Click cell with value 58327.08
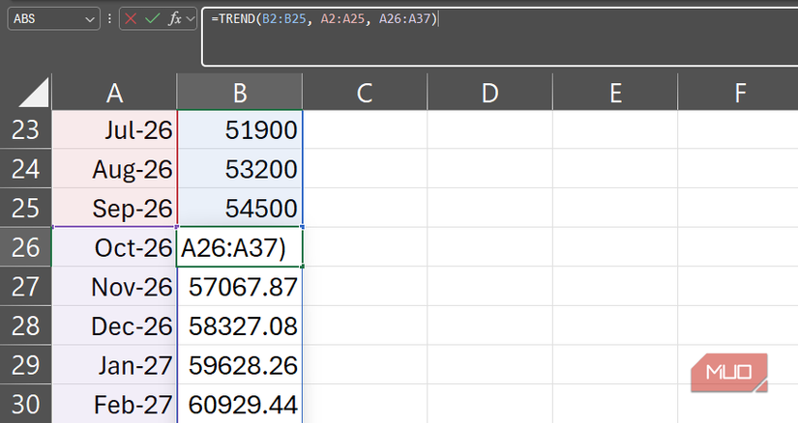This screenshot has height=423, width=798. (x=240, y=325)
